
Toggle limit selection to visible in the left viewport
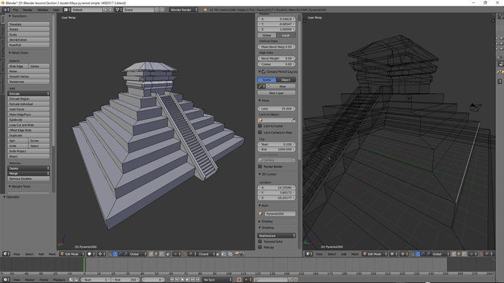pyautogui.click(x=168, y=254)
